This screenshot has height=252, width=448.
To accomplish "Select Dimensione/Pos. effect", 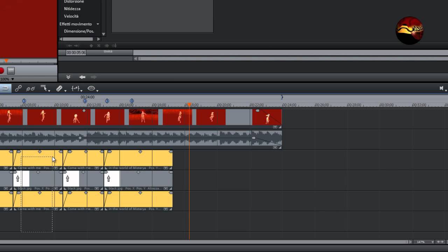I will point(79,31).
